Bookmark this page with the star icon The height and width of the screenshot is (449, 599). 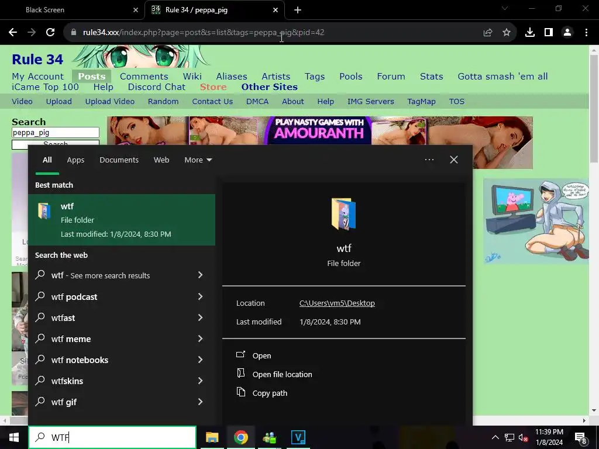coord(507,33)
